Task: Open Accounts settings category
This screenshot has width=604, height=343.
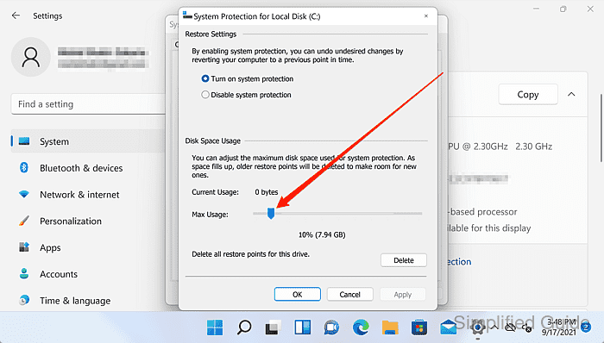Action: point(59,274)
